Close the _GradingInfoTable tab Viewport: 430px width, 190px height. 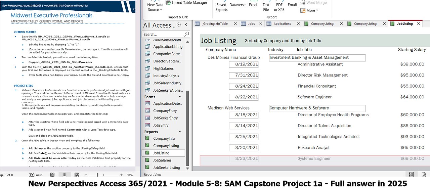(235, 24)
